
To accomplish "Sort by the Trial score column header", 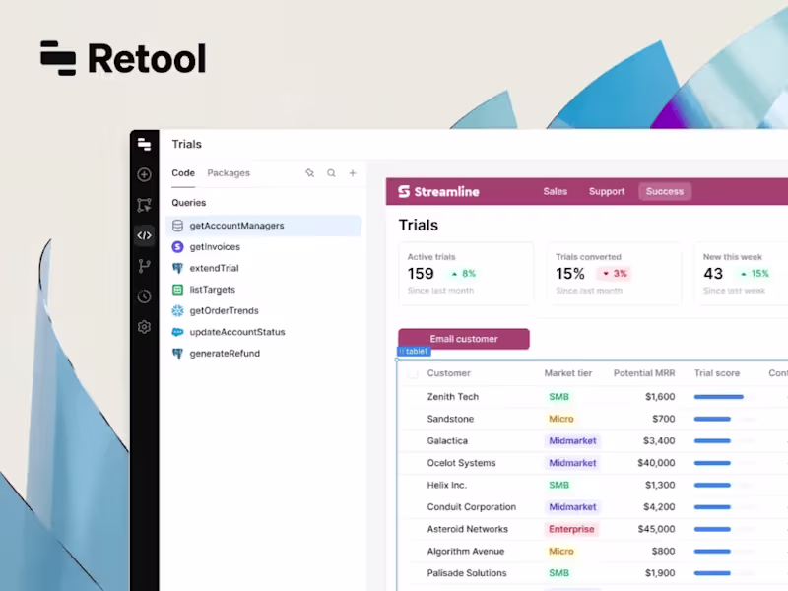I will coord(717,373).
